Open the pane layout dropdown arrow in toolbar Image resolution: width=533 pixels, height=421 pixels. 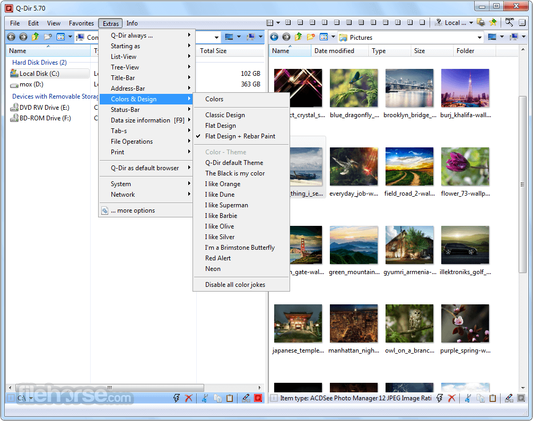coord(278,23)
